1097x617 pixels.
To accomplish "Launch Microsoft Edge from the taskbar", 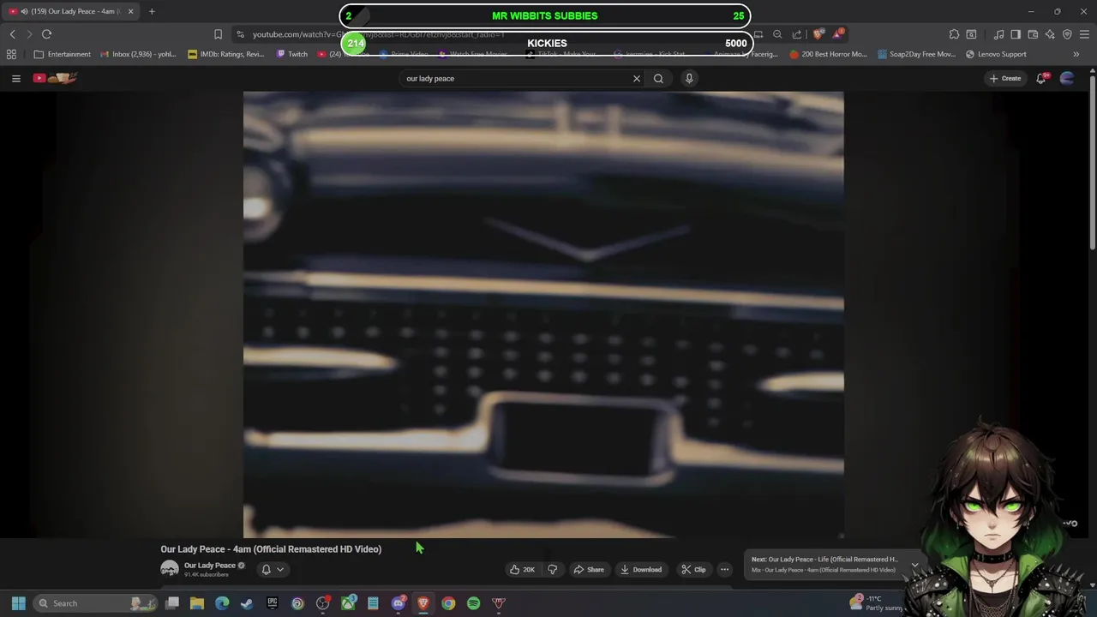I will 222,603.
